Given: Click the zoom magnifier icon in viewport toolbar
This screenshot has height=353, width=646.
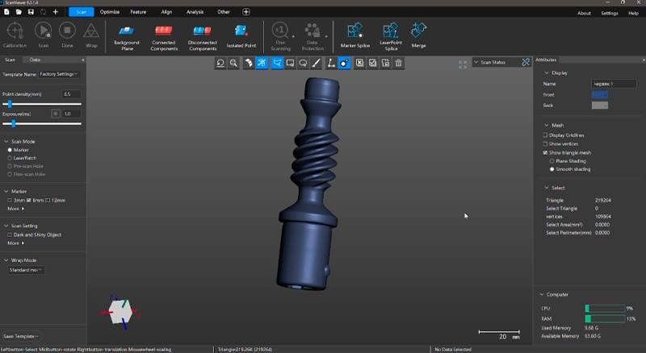Looking at the screenshot, I should point(233,63).
